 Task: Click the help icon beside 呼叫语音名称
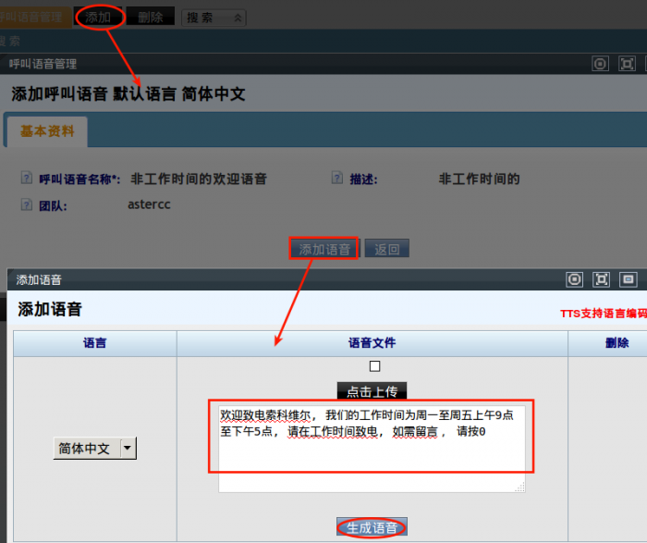pos(26,179)
